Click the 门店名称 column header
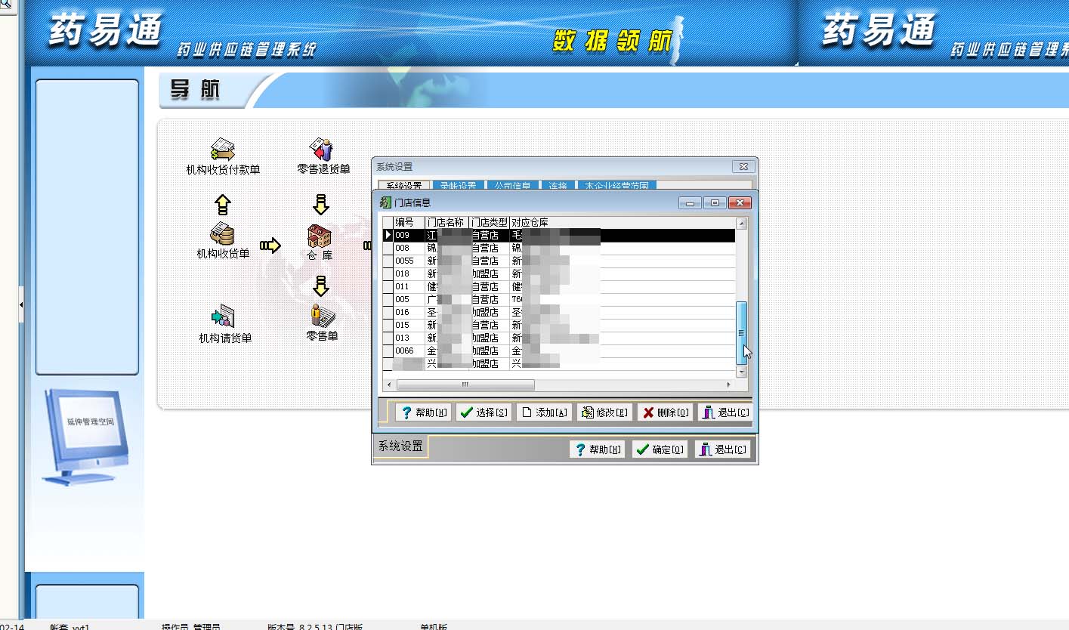This screenshot has height=630, width=1069. pyautogui.click(x=446, y=223)
